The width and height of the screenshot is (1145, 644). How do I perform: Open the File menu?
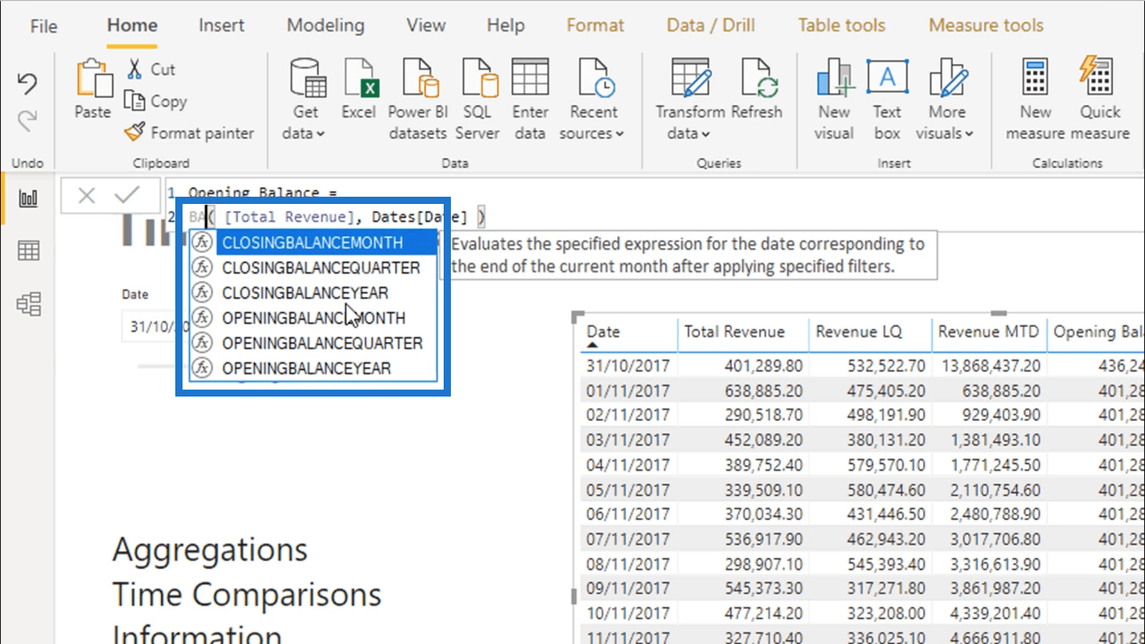(x=44, y=26)
